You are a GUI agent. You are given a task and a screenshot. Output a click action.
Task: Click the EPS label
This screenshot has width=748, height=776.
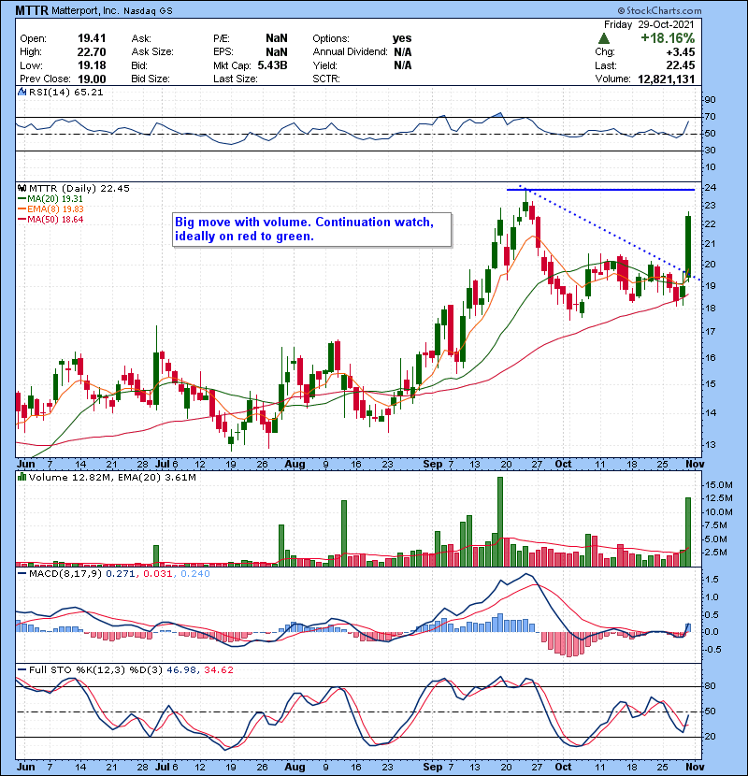coord(223,52)
